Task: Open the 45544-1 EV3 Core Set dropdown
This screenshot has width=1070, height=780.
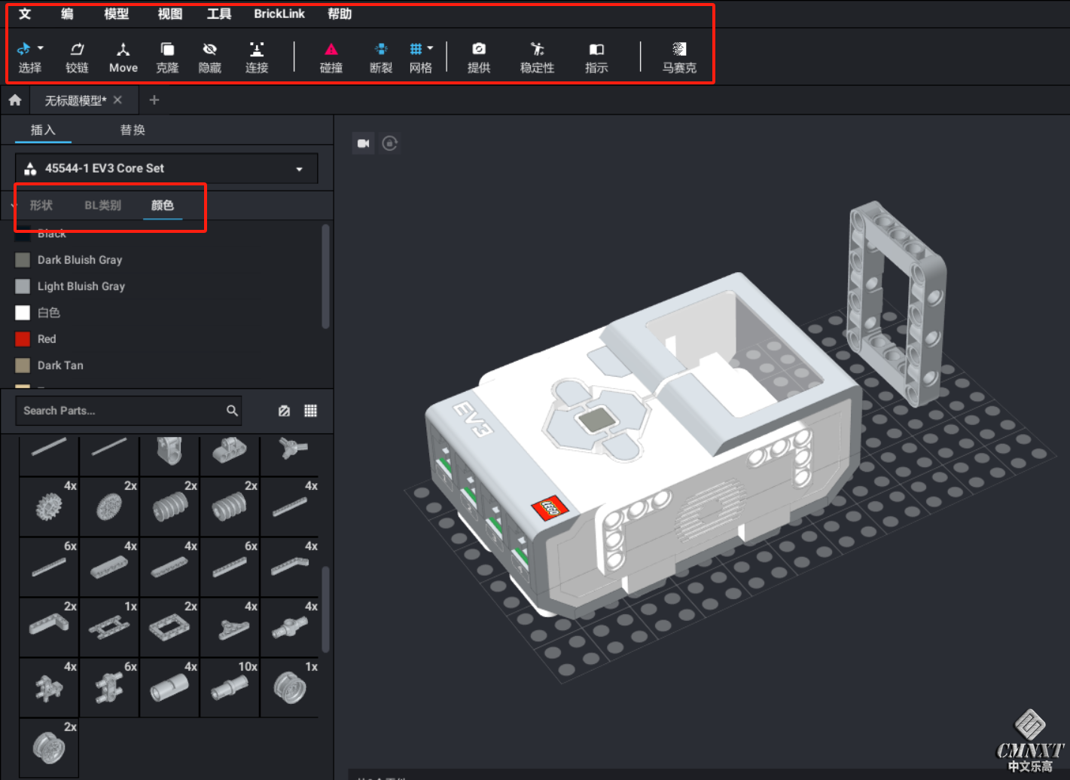Action: coord(166,169)
